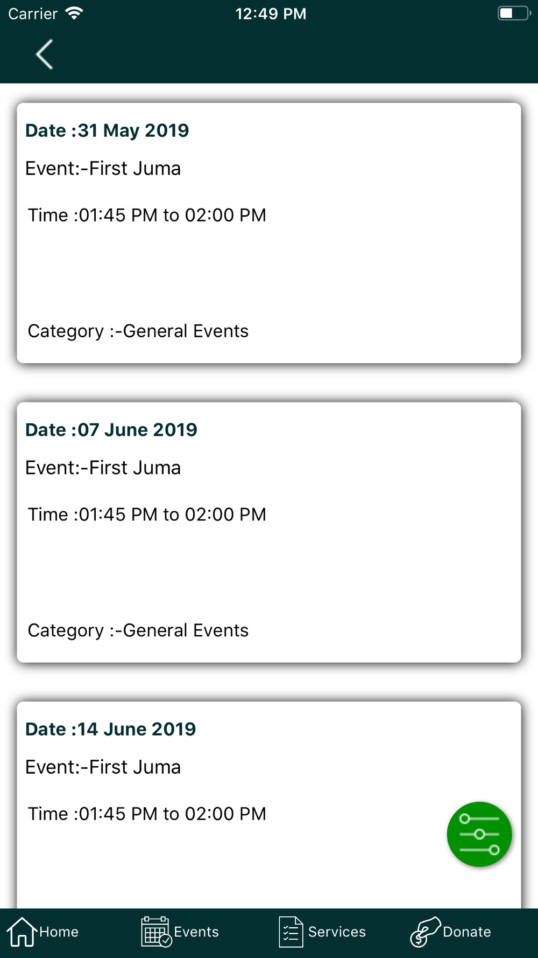Select Date 07 June 2019 heading
The width and height of the screenshot is (538, 958).
tap(111, 429)
